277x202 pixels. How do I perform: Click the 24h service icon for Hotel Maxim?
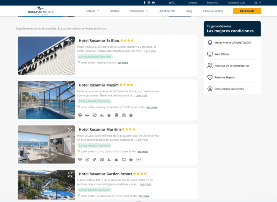(80, 115)
